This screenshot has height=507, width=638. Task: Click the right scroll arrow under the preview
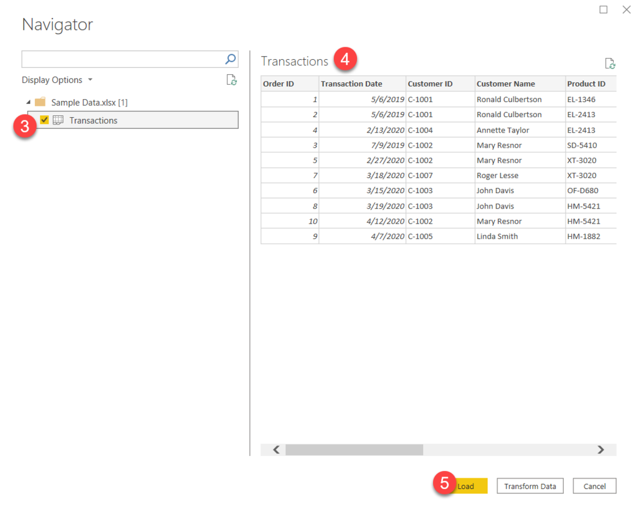(x=601, y=449)
